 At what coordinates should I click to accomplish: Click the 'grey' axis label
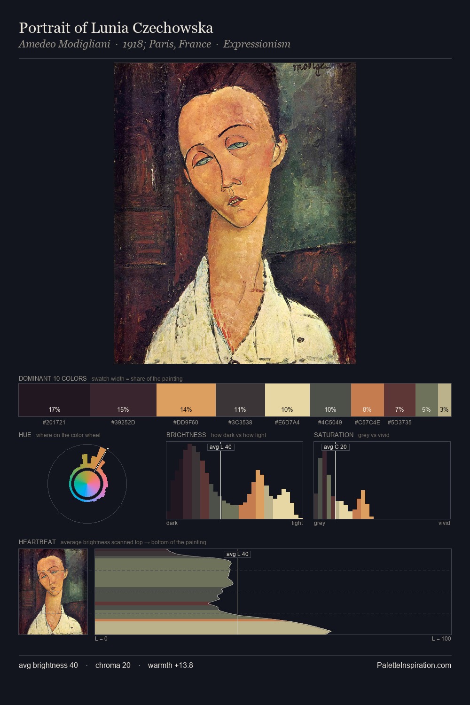320,523
